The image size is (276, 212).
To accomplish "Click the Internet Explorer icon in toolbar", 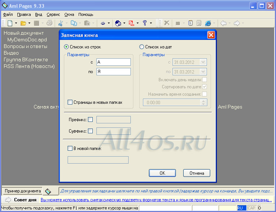I will 208,23.
